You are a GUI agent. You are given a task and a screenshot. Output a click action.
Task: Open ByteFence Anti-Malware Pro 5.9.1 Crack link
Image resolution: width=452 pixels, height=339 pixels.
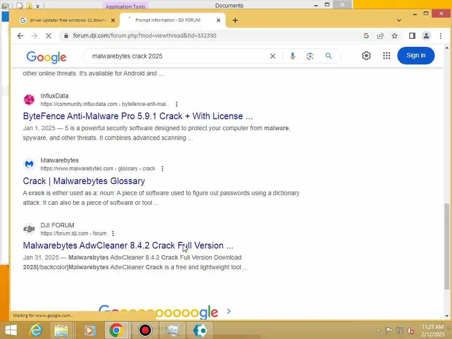pos(138,116)
